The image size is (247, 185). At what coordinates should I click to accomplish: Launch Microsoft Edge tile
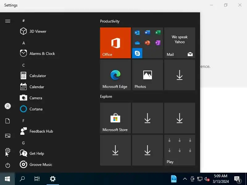115,75
